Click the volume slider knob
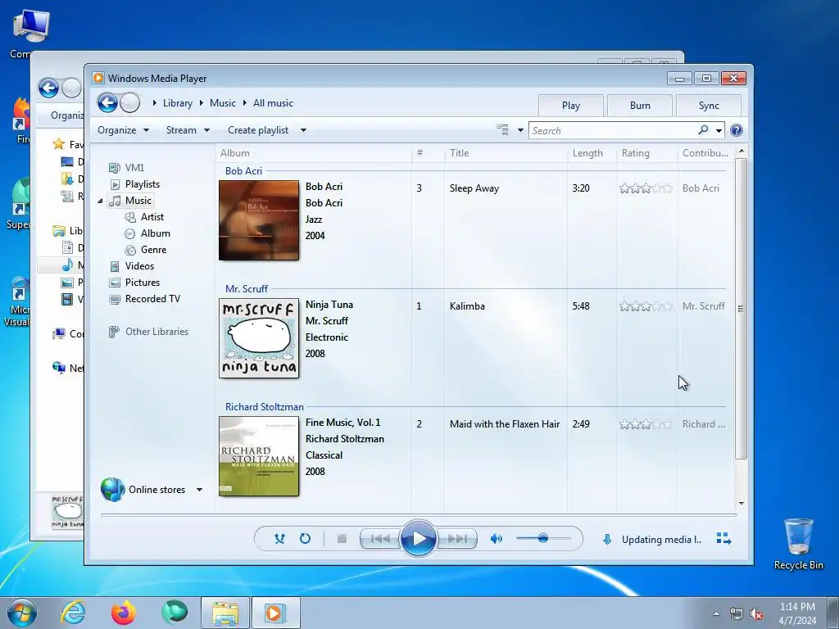The height and width of the screenshot is (629, 839). pyautogui.click(x=543, y=538)
